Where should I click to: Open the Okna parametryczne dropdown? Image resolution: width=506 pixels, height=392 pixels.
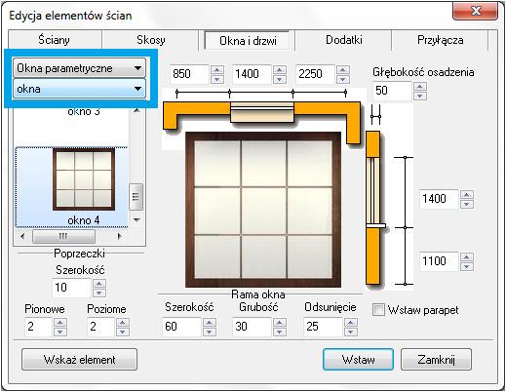(79, 68)
